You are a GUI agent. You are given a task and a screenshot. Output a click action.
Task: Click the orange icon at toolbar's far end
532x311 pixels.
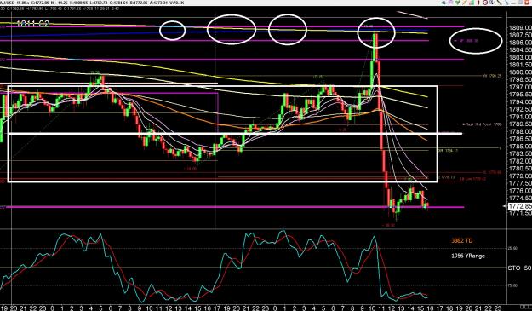pos(527,3)
